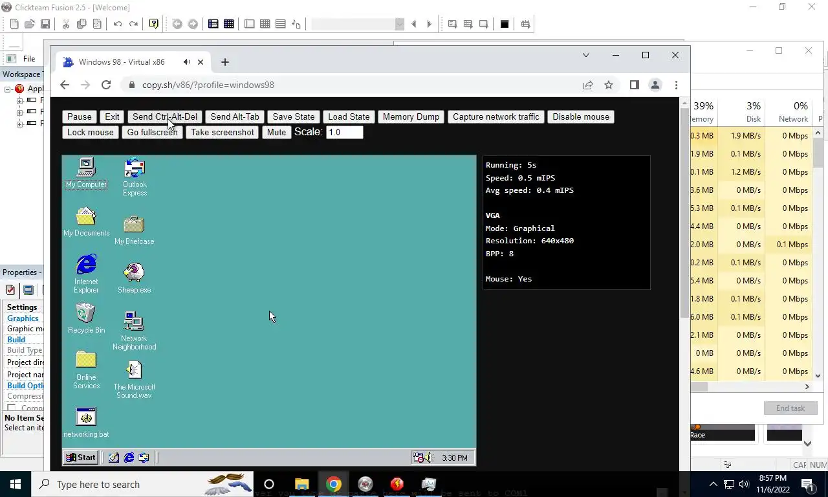
Task: Click the Load State button
Action: 349,116
